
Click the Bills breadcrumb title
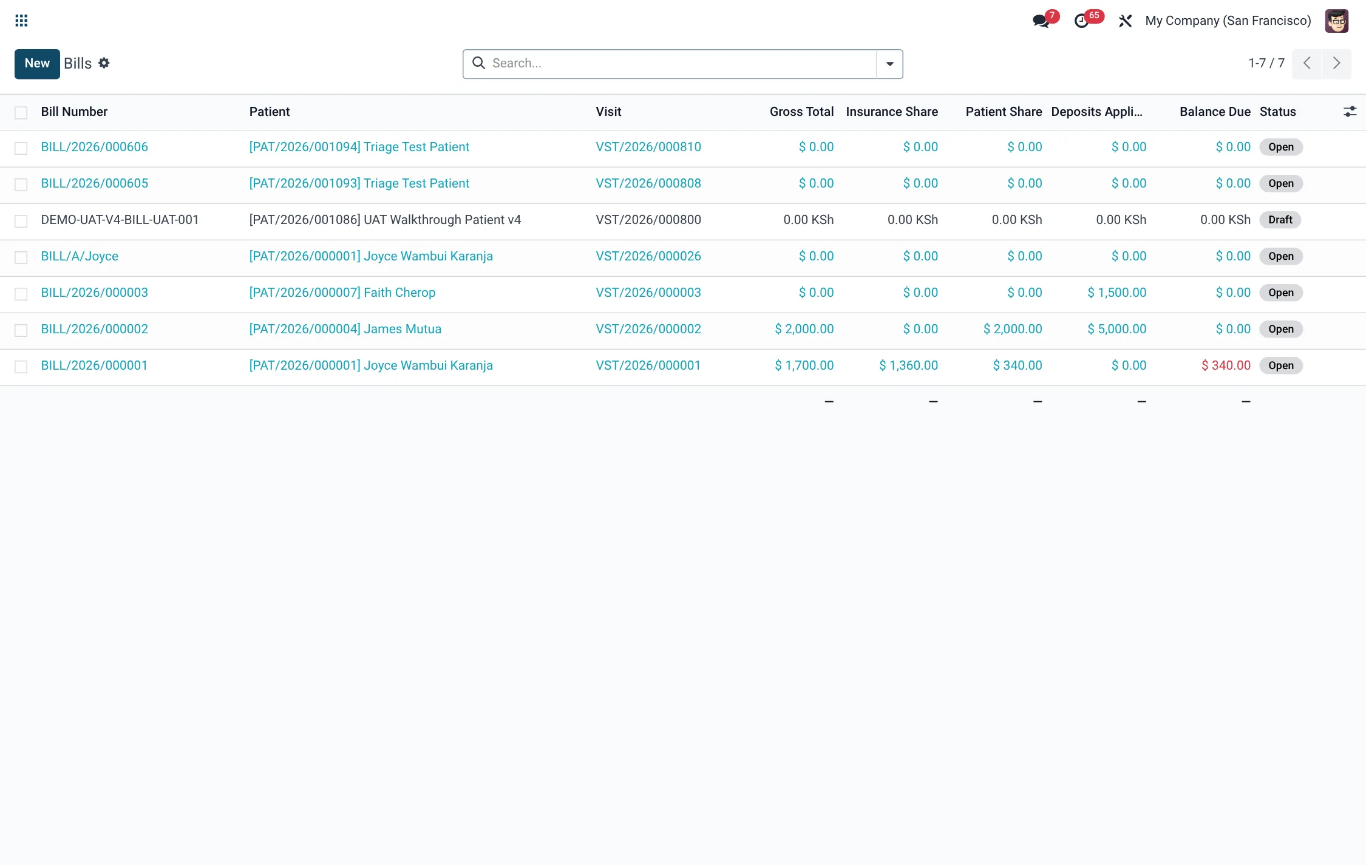click(78, 63)
